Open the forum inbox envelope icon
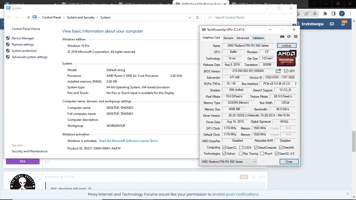Screen dimensions: 356x200 point(332,24)
